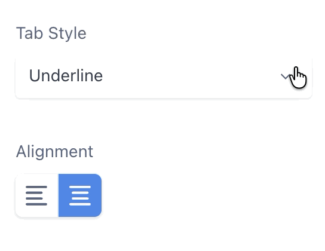Expand the Underline combo box
The image size is (325, 251).
click(x=164, y=77)
